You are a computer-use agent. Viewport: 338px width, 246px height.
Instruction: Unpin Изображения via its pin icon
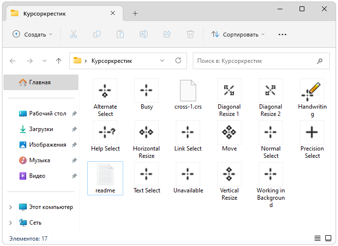pyautogui.click(x=74, y=145)
